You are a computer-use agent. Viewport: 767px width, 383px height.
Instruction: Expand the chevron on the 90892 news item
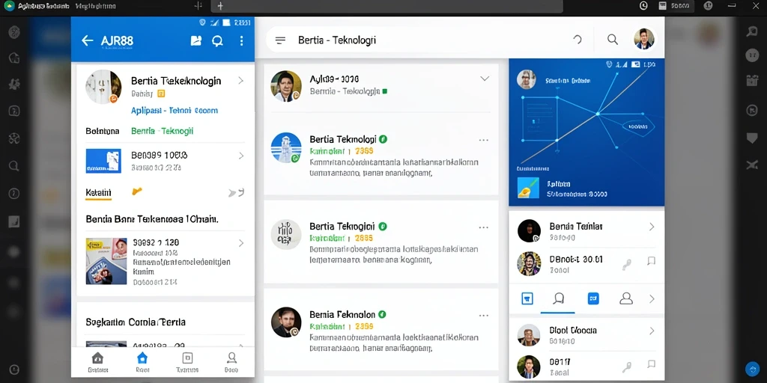coord(240,243)
